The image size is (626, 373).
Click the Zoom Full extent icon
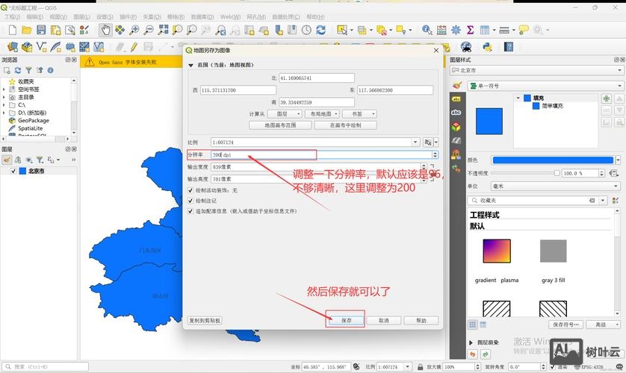[164, 30]
